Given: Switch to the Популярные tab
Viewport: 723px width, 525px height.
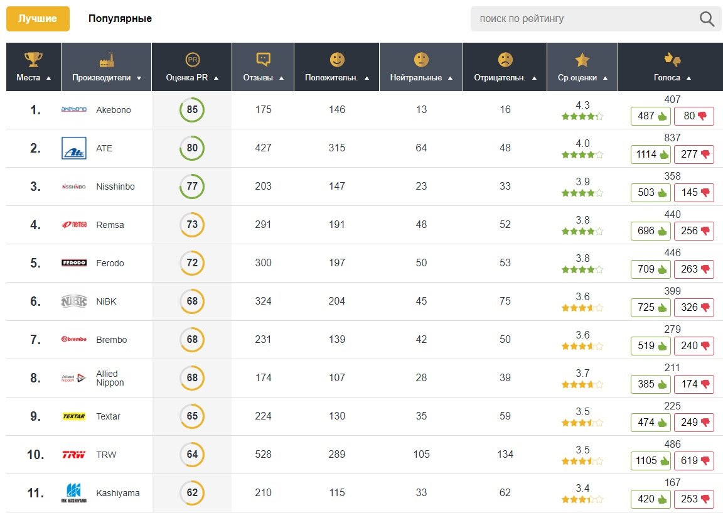Looking at the screenshot, I should point(120,19).
